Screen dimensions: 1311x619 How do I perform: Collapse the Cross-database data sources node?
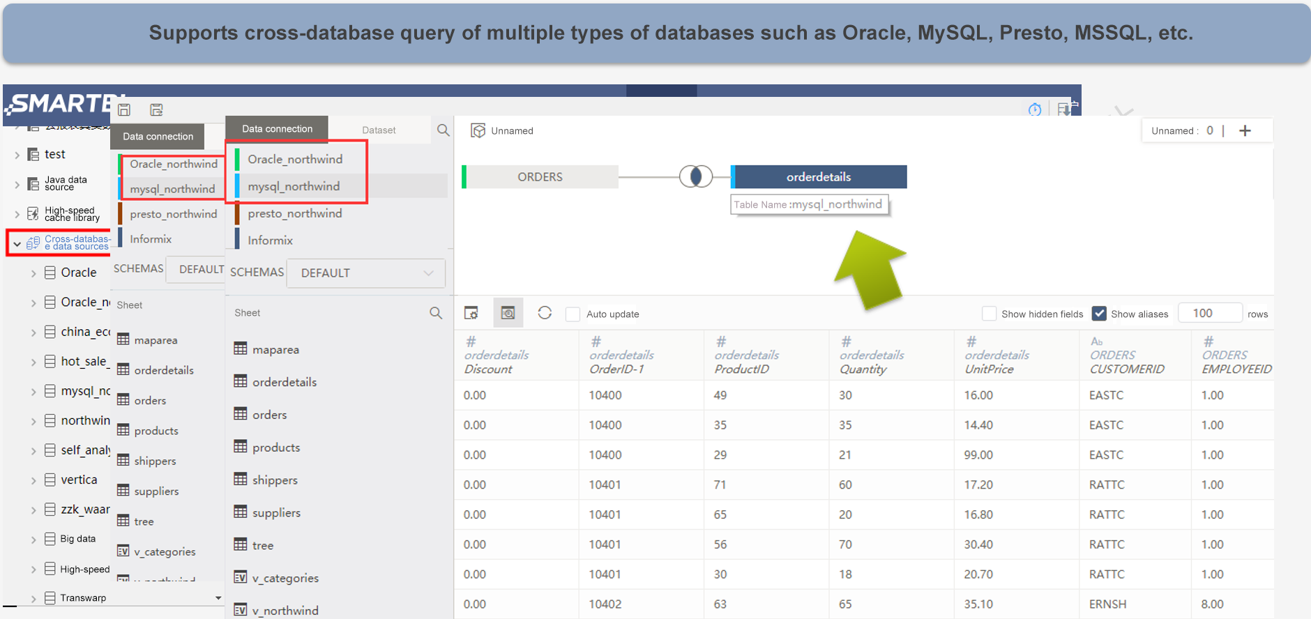(x=17, y=244)
